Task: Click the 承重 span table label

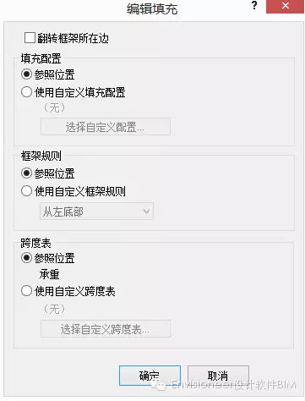Action: click(49, 274)
